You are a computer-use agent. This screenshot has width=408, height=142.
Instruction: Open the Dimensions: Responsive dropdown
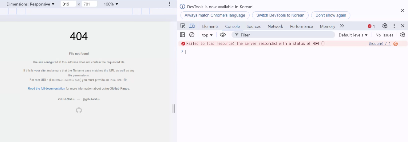30,4
